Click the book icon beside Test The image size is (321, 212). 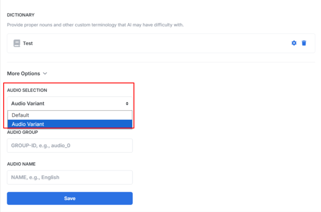(17, 43)
